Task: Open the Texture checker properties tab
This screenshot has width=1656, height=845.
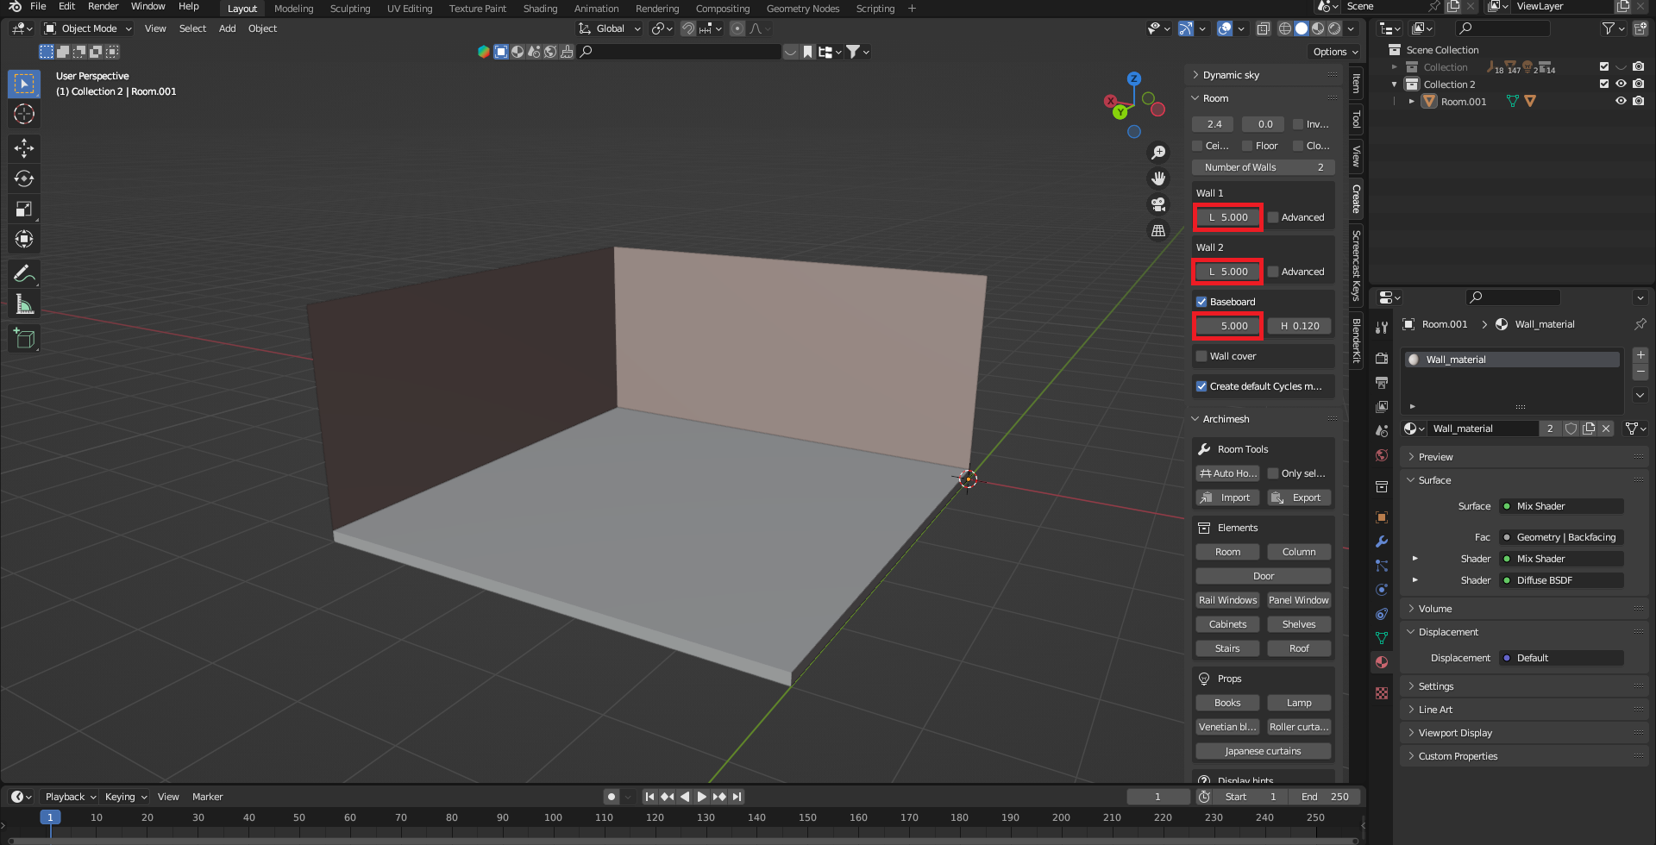Action: 1382,693
